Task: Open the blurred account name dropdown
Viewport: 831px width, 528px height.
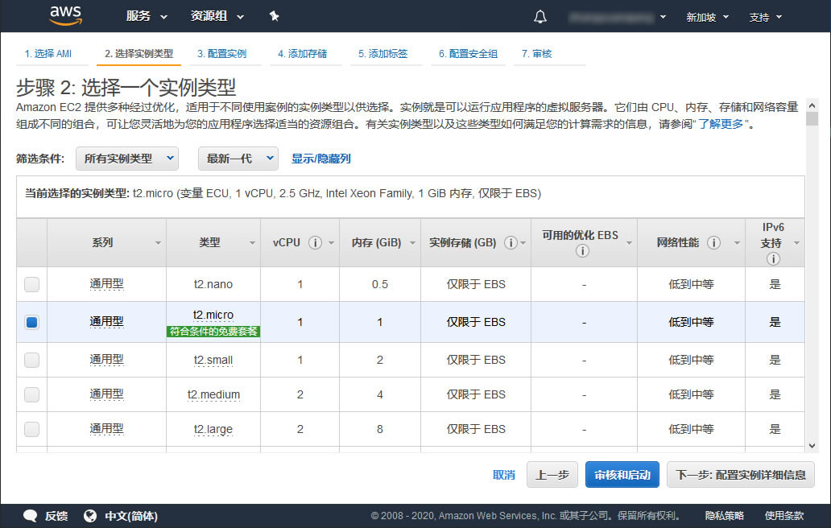Action: pyautogui.click(x=618, y=17)
